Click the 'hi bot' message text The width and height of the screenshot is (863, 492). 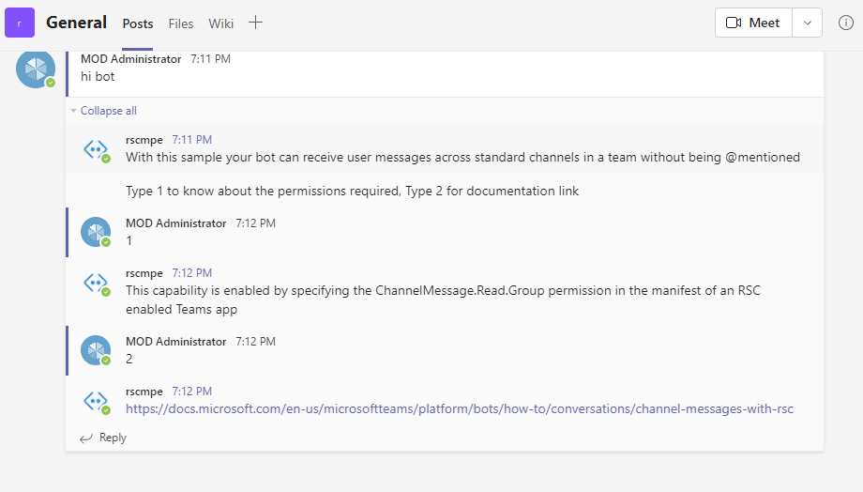click(98, 77)
